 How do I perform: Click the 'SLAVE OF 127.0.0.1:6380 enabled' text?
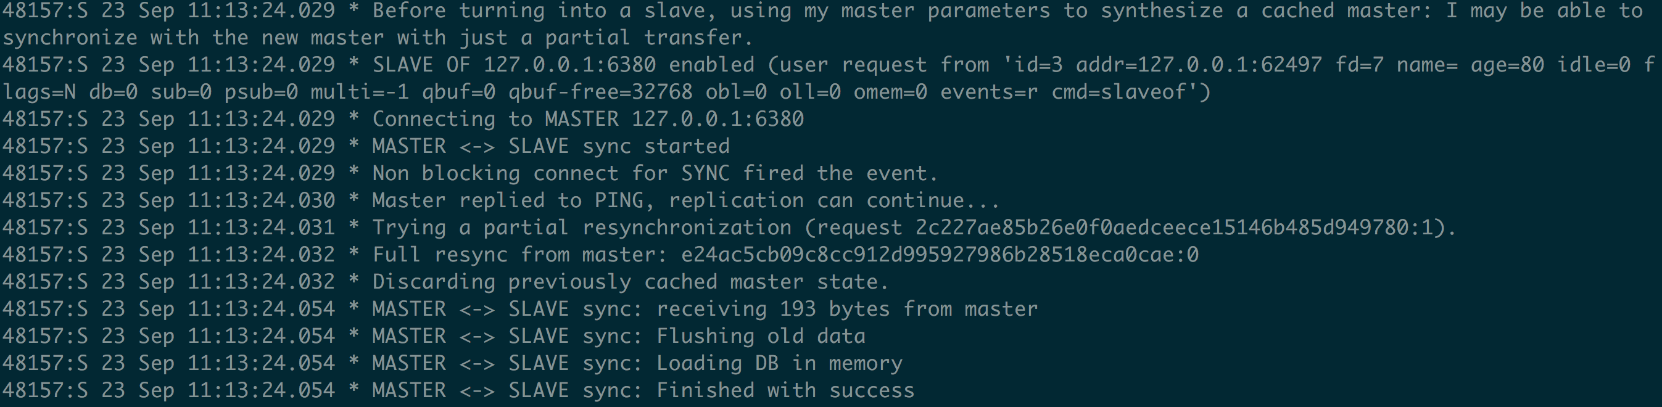pos(563,65)
